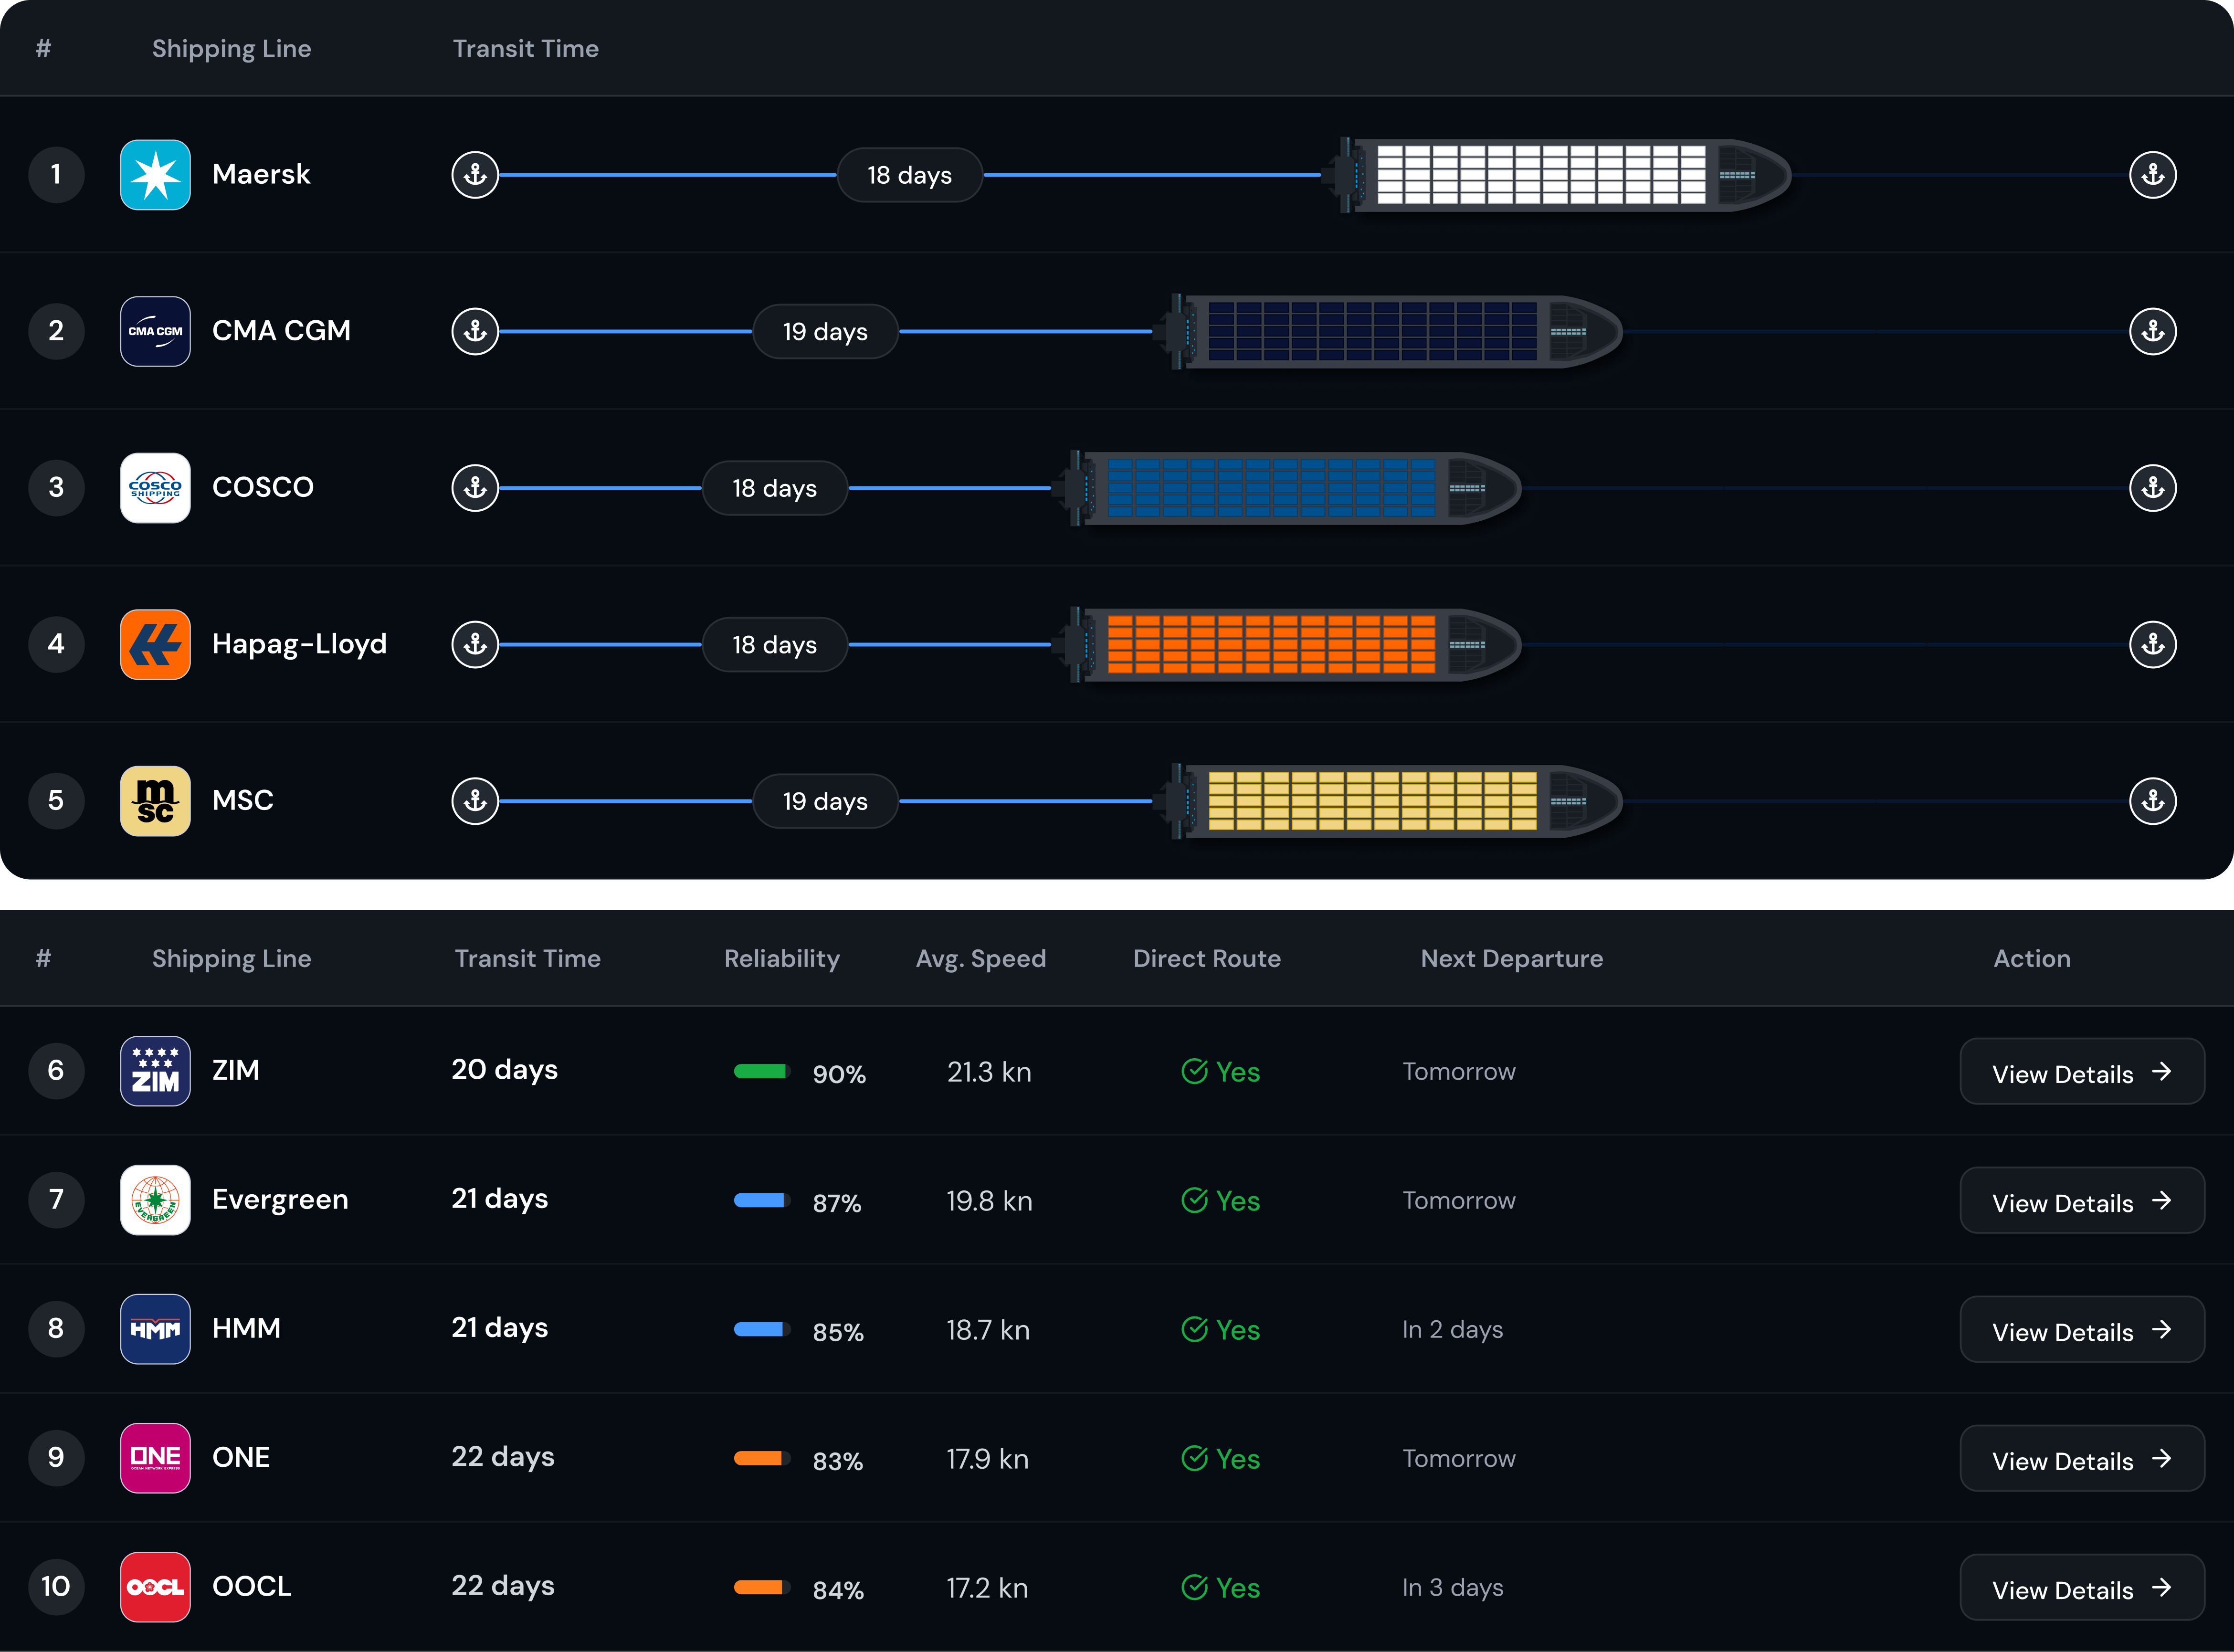2234x1652 pixels.
Task: Click the 18 days badge in Maersk row
Action: pos(910,175)
